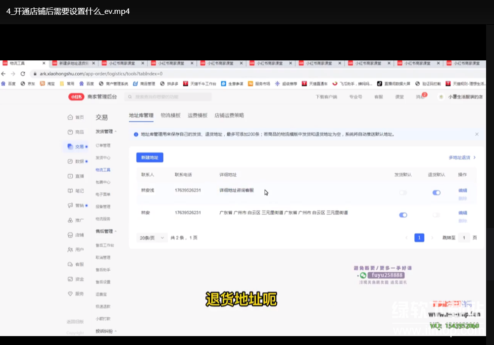Viewport: 494px width, 345px height.
Task: Disable 退货默认 toggle for 林安浅
Action: pyautogui.click(x=436, y=193)
